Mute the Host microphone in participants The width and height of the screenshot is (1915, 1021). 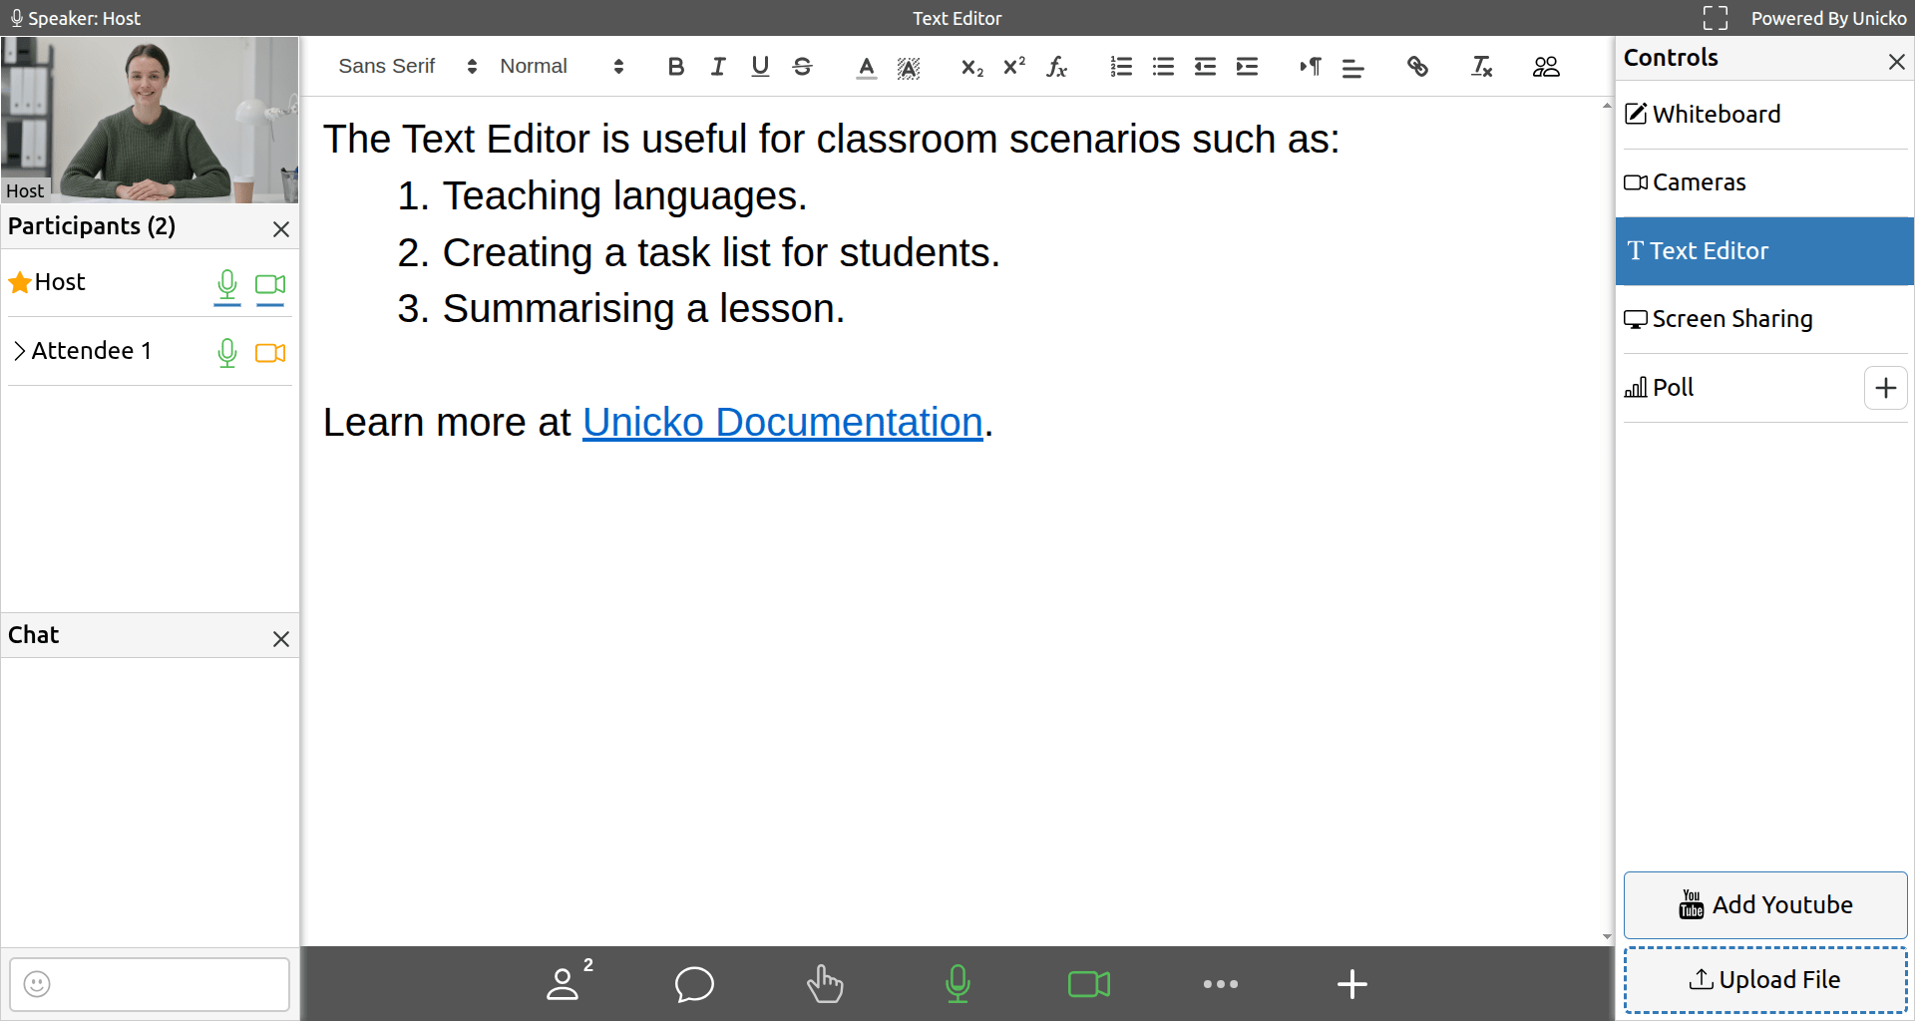click(227, 286)
